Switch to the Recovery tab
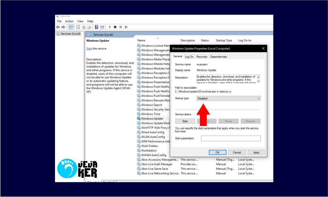This screenshot has height=197, width=328. pos(202,57)
